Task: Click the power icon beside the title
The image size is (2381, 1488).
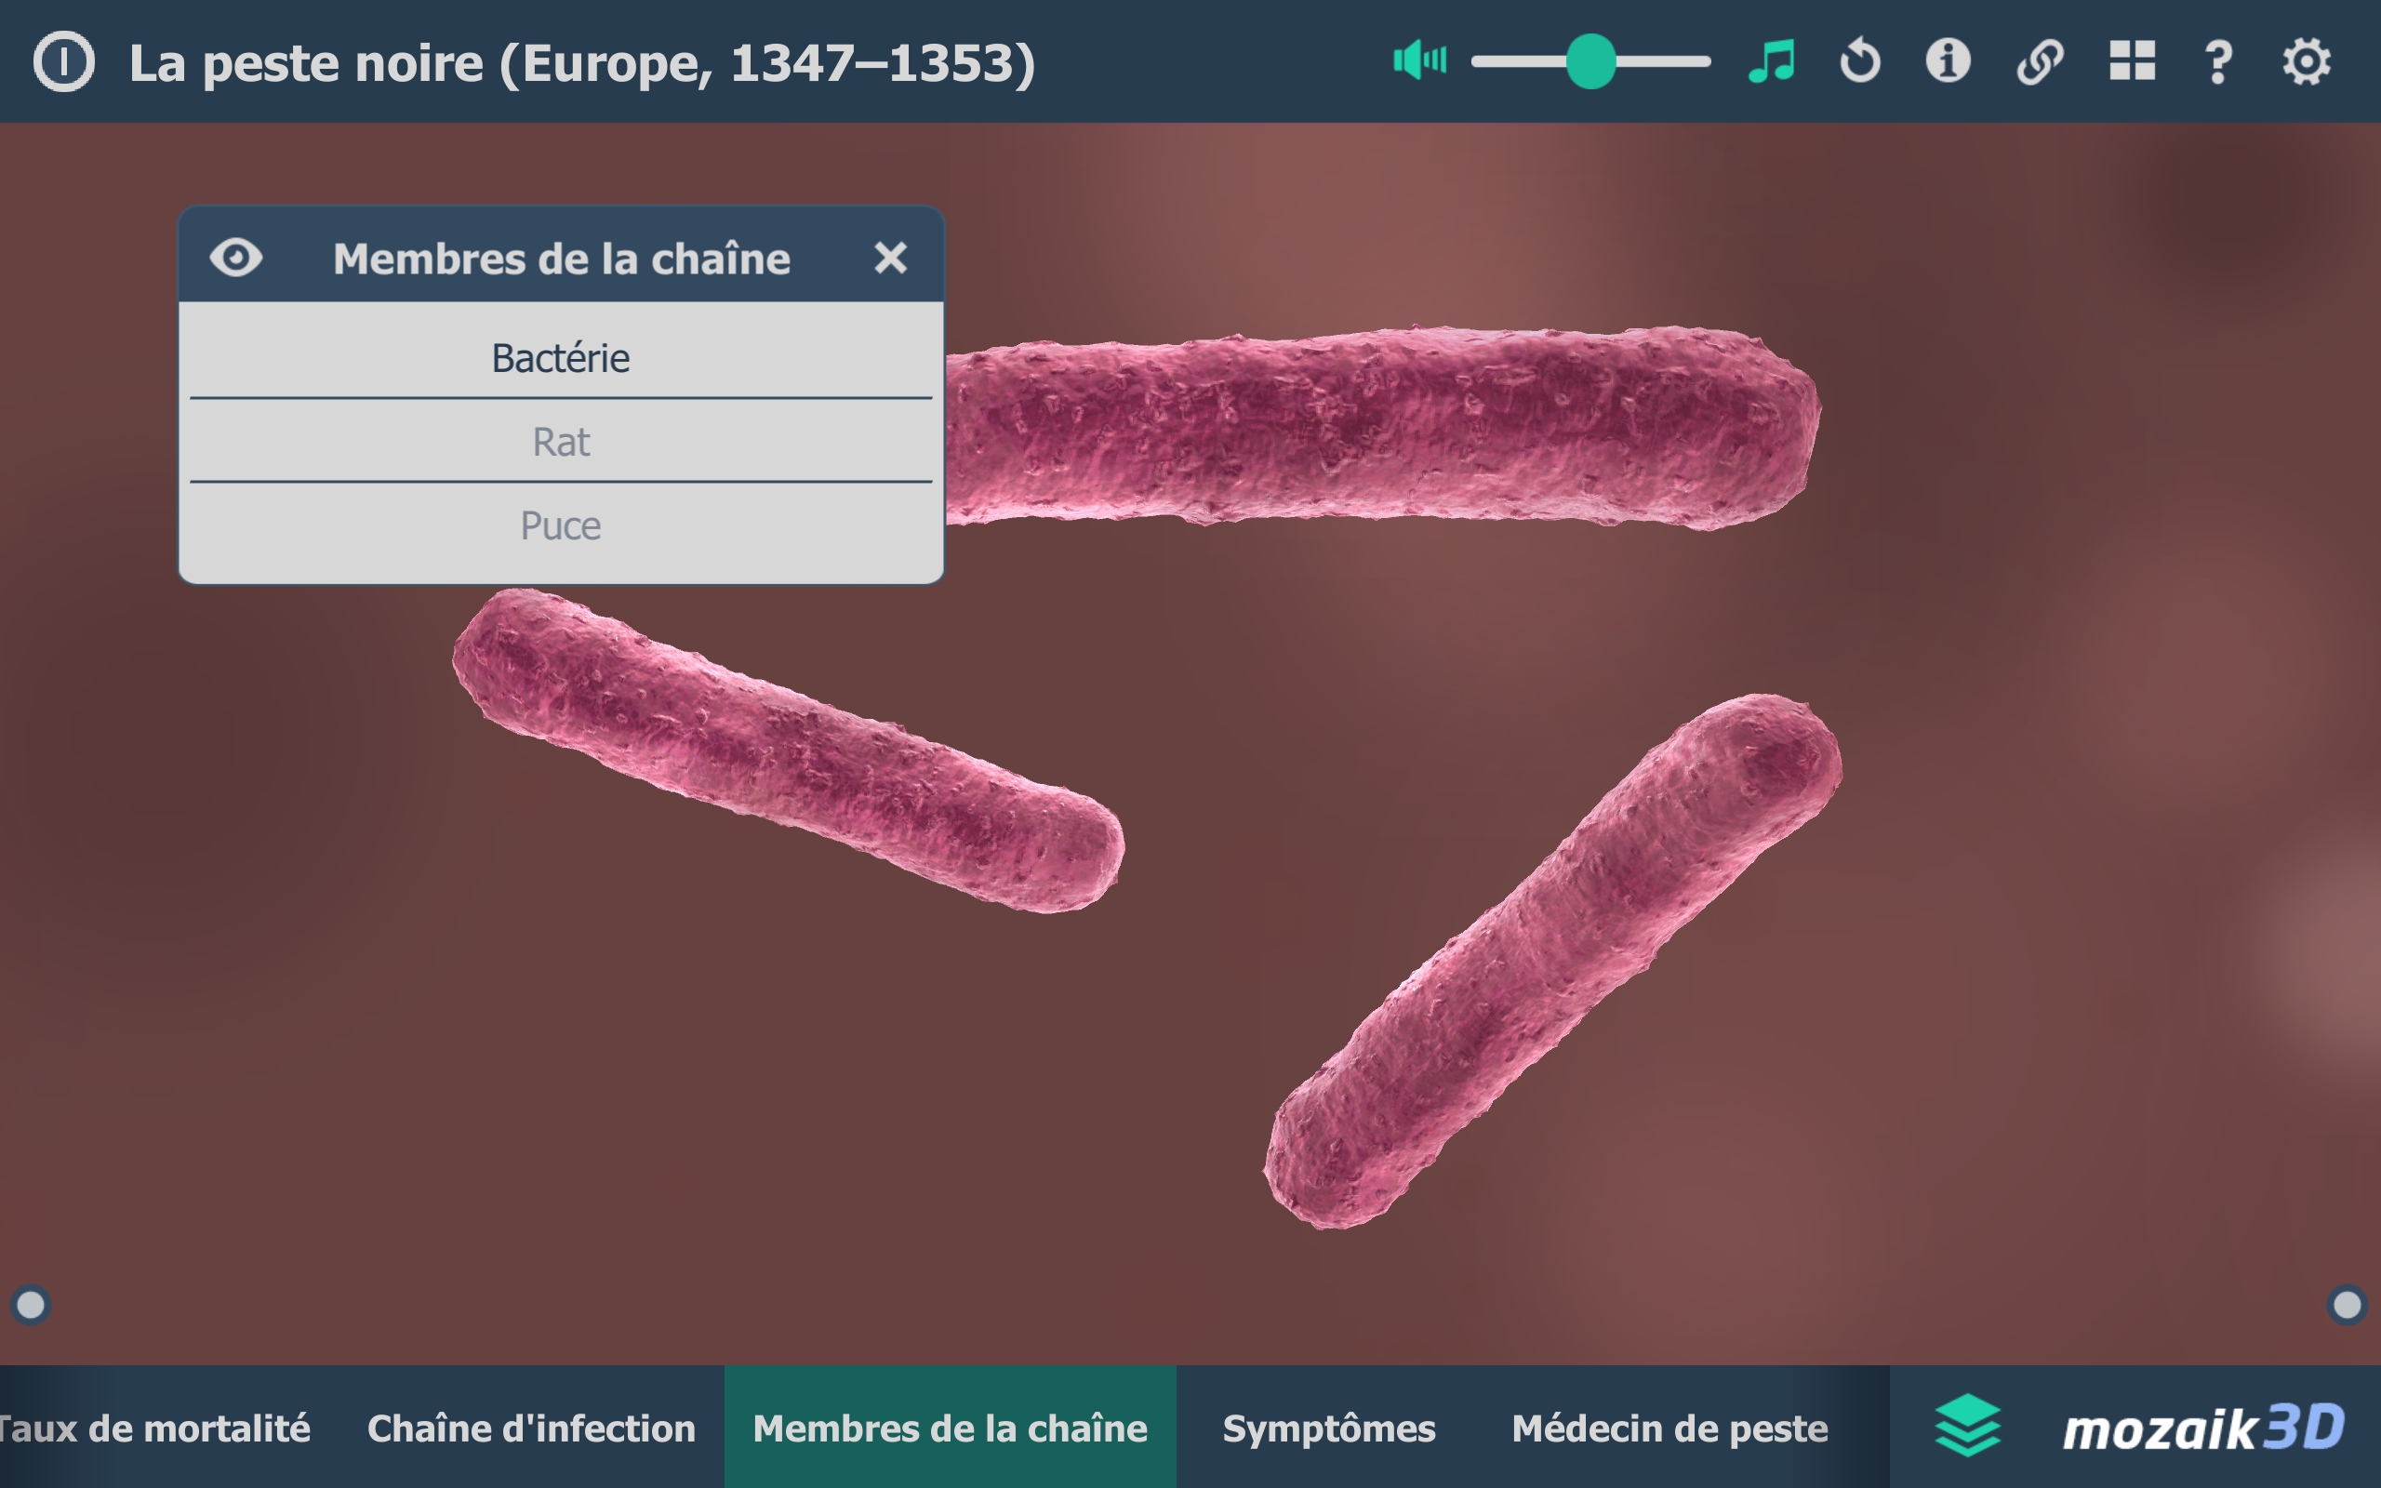Action: pyautogui.click(x=64, y=62)
